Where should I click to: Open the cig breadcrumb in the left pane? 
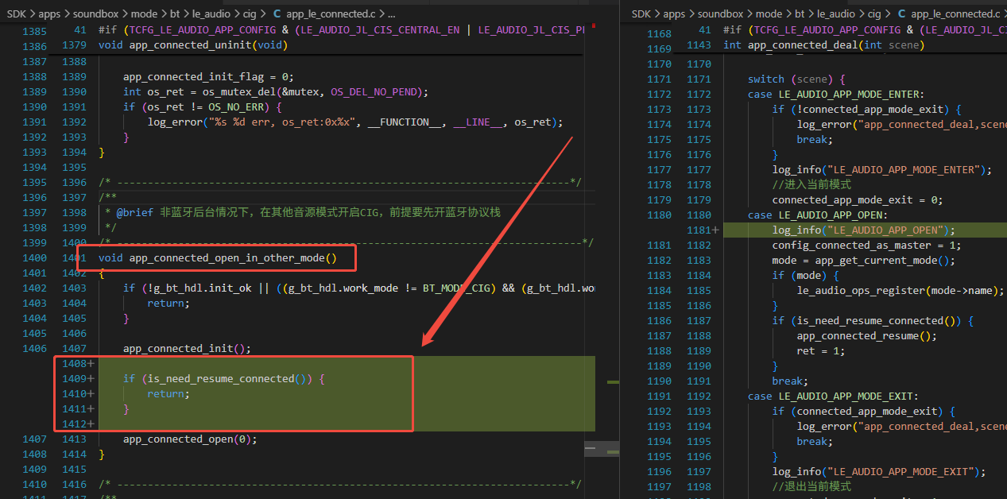pyautogui.click(x=250, y=14)
